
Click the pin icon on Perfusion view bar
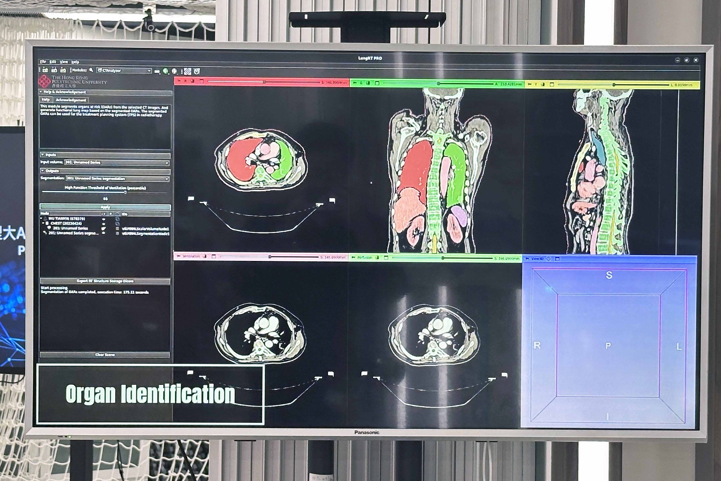point(353,257)
